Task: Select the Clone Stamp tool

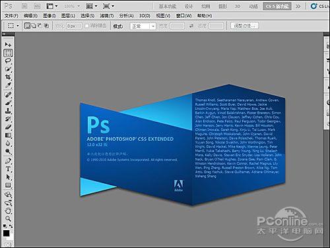Action: click(x=8, y=111)
